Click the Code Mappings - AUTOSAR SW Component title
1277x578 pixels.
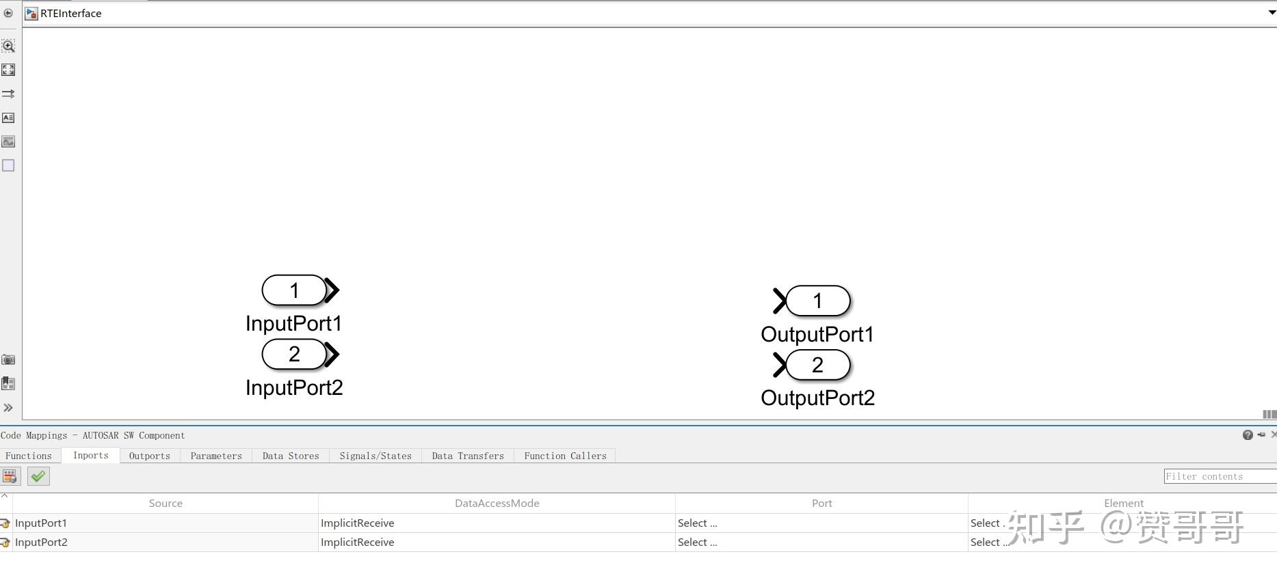[x=92, y=435]
